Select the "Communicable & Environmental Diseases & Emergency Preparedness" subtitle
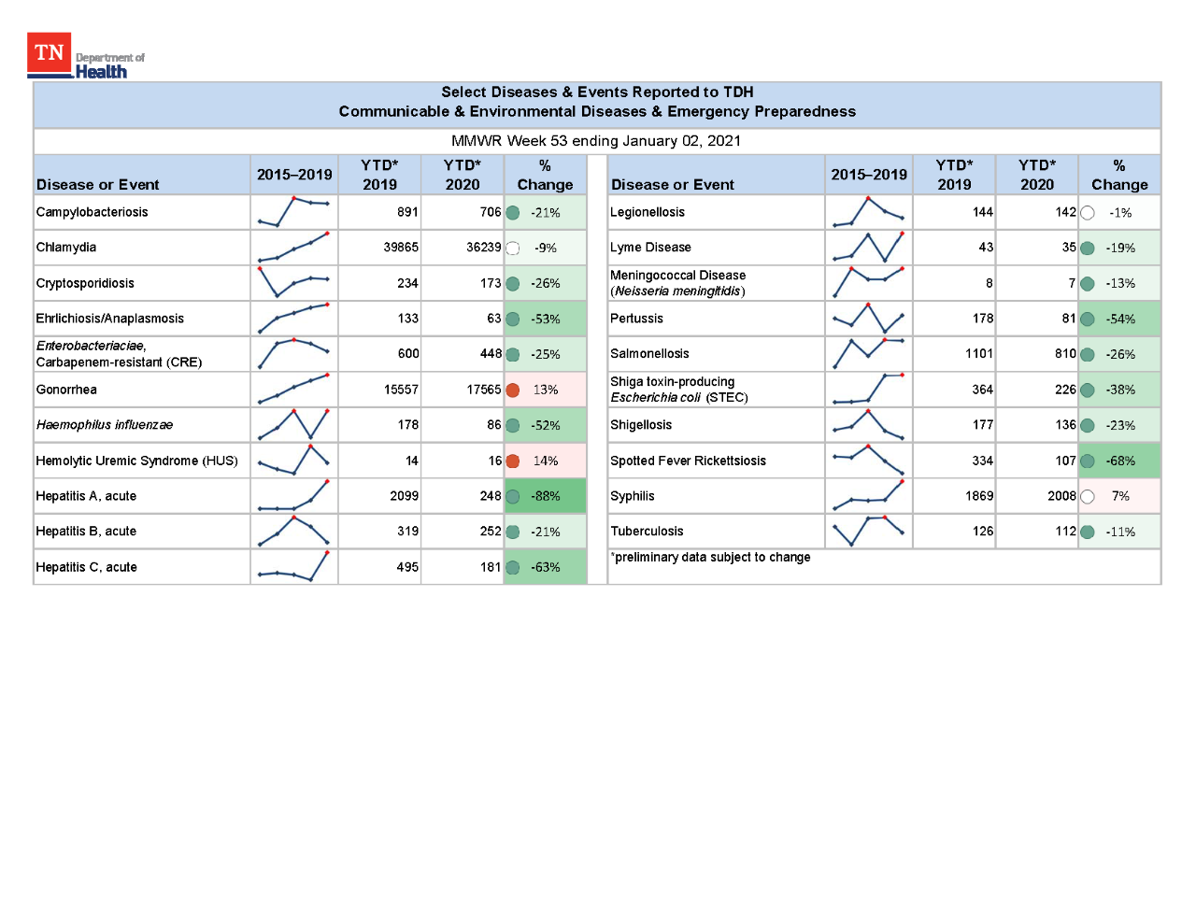The height and width of the screenshot is (923, 1196). pos(597,111)
